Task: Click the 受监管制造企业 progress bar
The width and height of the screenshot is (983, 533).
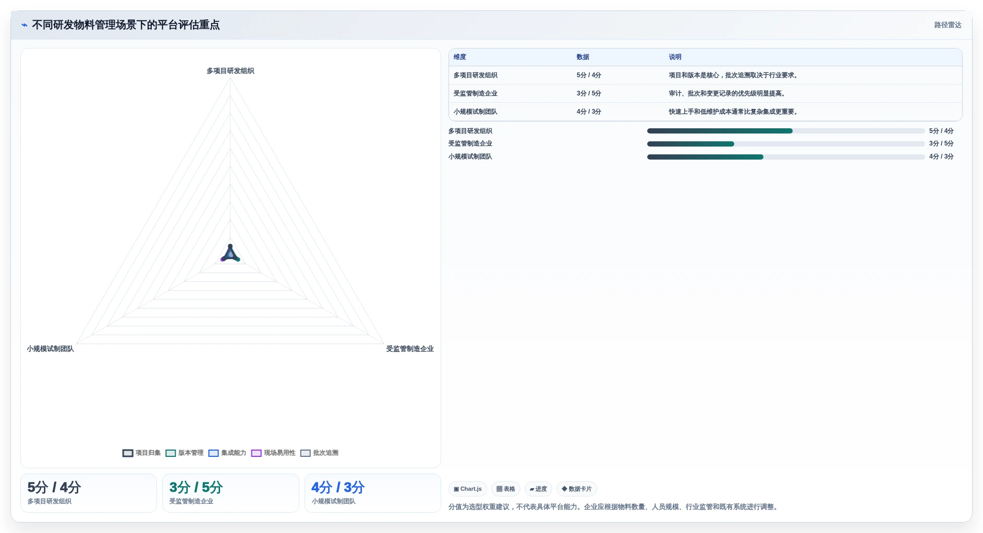Action: 786,144
